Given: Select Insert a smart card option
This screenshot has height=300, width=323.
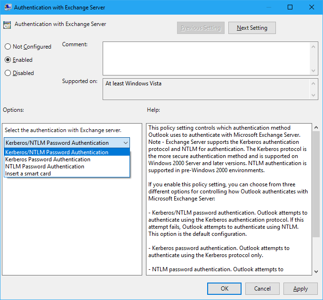Looking at the screenshot, I should click(x=67, y=174).
